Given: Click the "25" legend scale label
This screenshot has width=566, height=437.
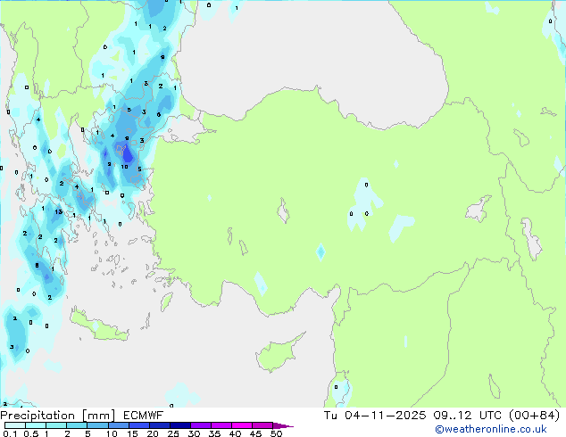Looking at the screenshot, I should click(173, 433).
